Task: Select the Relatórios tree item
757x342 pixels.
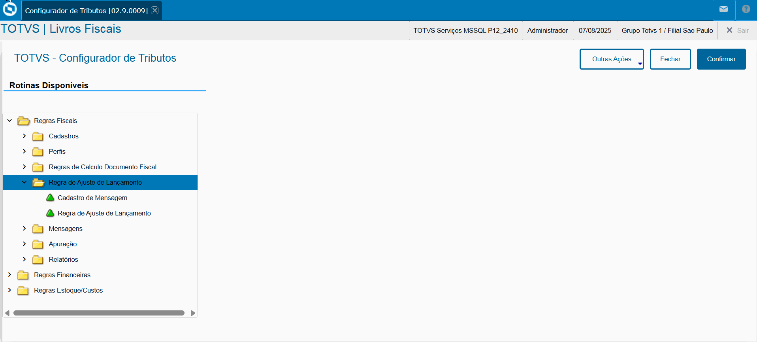Action: (64, 259)
